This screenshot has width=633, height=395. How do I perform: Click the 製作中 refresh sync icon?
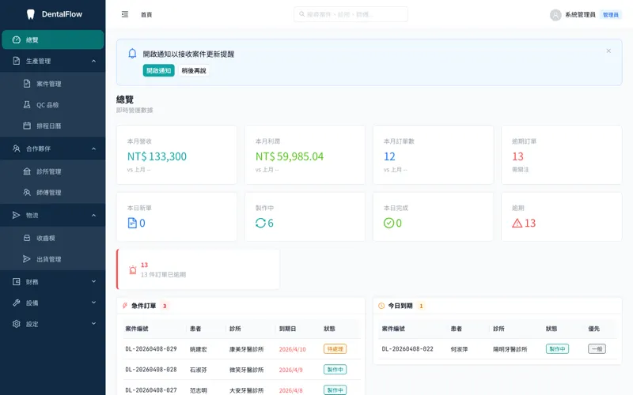(x=260, y=223)
